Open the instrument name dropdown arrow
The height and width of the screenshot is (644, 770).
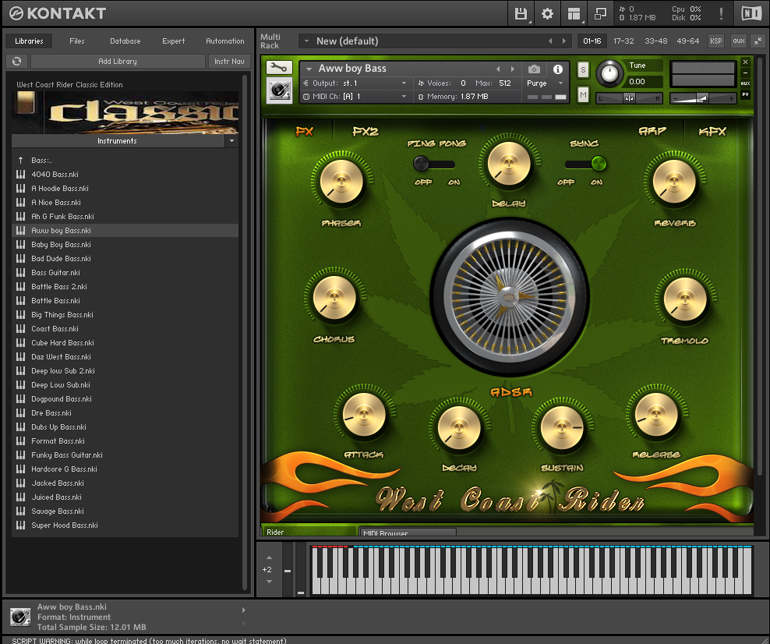(x=309, y=69)
